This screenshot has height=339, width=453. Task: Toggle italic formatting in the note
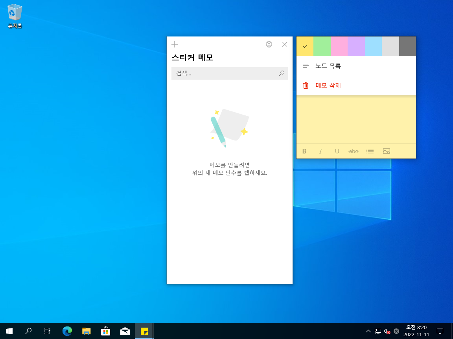click(x=320, y=151)
